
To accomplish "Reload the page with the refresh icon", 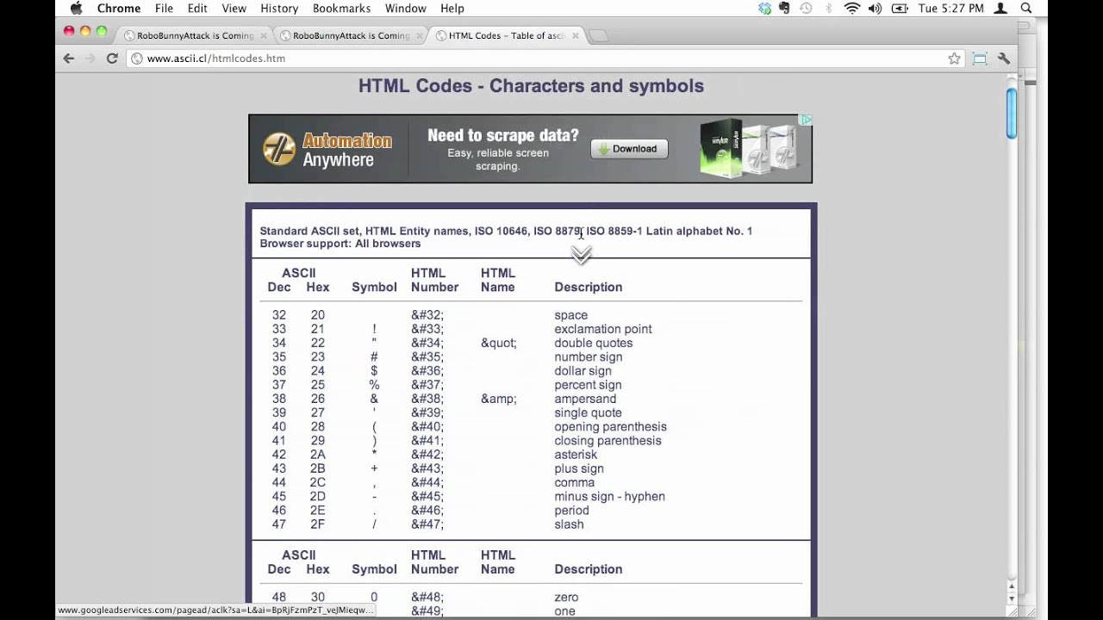I will (x=112, y=59).
